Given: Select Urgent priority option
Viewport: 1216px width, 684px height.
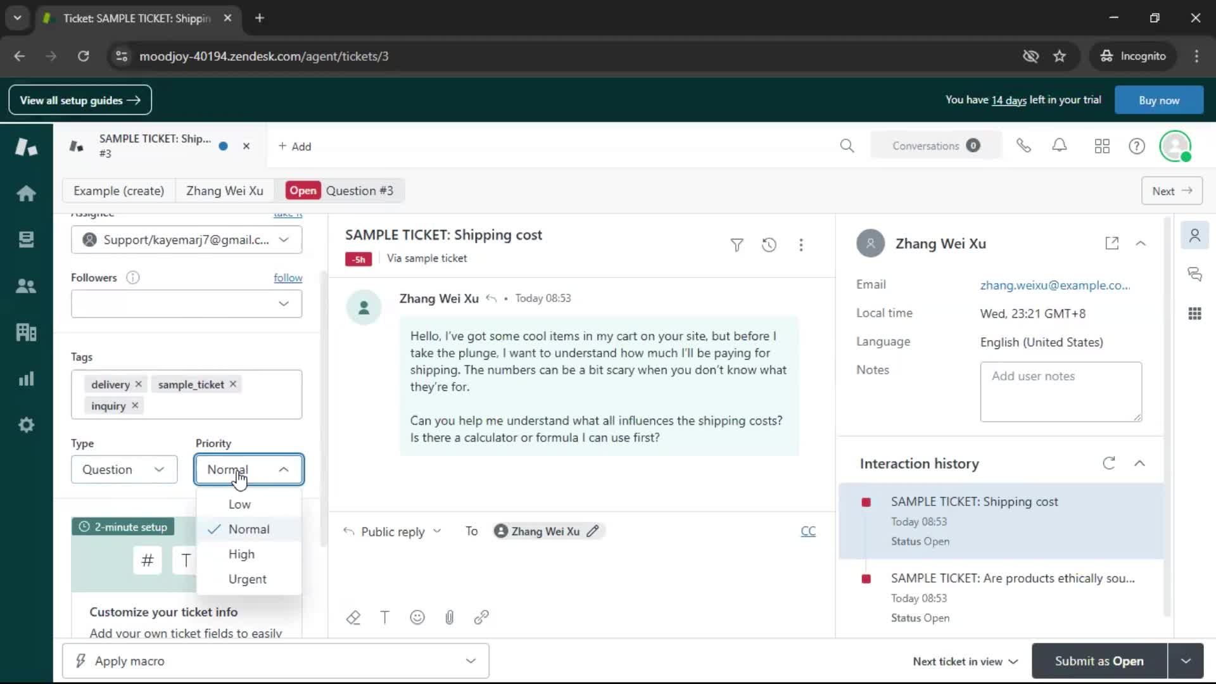Looking at the screenshot, I should click(249, 579).
